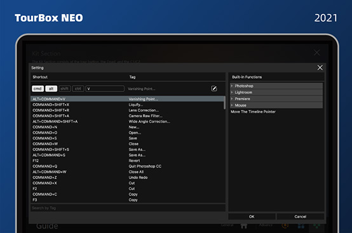The image size is (352, 233).
Task: Click the Tag column header
Action: [x=132, y=77]
